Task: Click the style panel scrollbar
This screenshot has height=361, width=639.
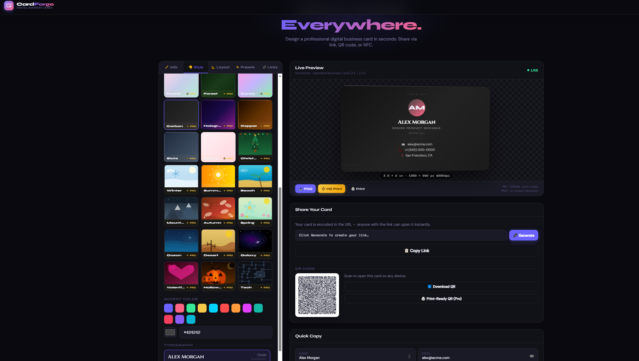Action: (280, 269)
